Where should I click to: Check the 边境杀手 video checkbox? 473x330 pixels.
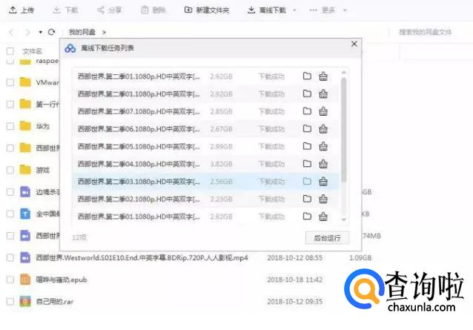pyautogui.click(x=10, y=192)
